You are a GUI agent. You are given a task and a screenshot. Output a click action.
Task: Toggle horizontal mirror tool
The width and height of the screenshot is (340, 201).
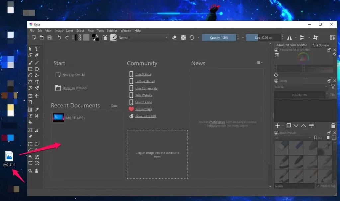(289, 38)
